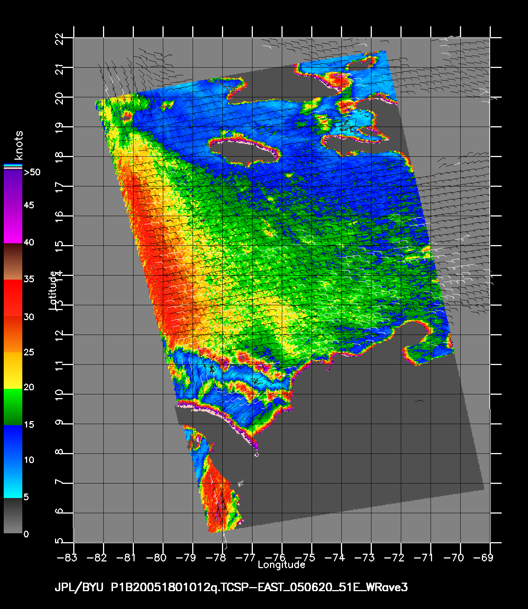Click the magenta 40-45 knots color band
Screen dimensions: 528x609
13,225
